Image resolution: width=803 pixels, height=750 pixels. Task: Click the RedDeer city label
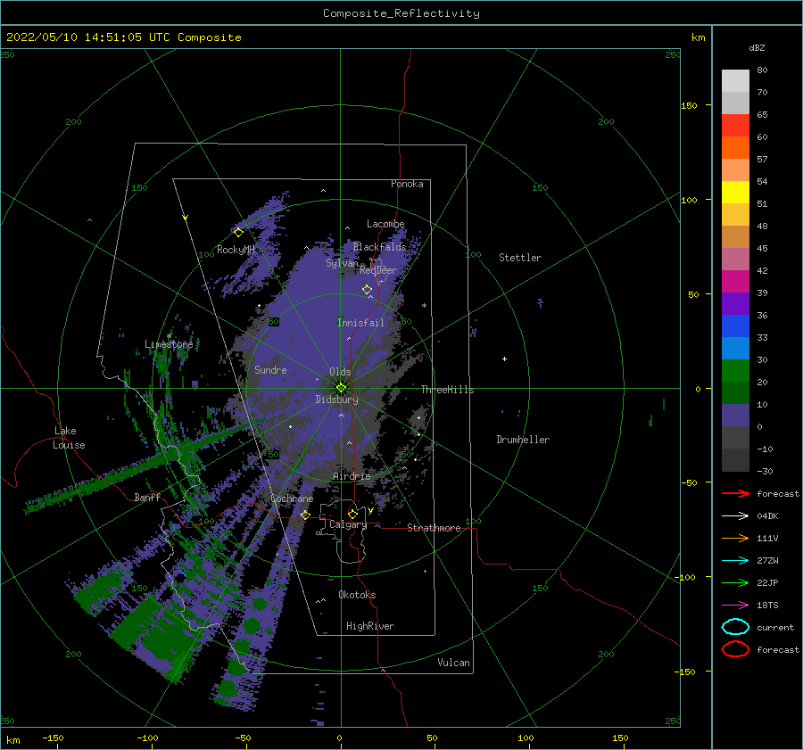pos(378,270)
